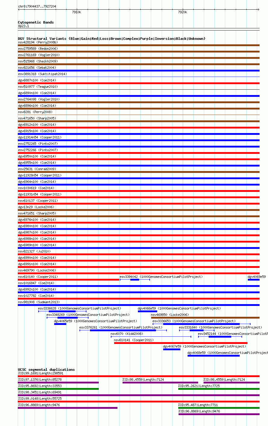The height and width of the screenshot is (426, 268).
Task: Select the Cytogenetic Bands track title
Action: point(36,22)
